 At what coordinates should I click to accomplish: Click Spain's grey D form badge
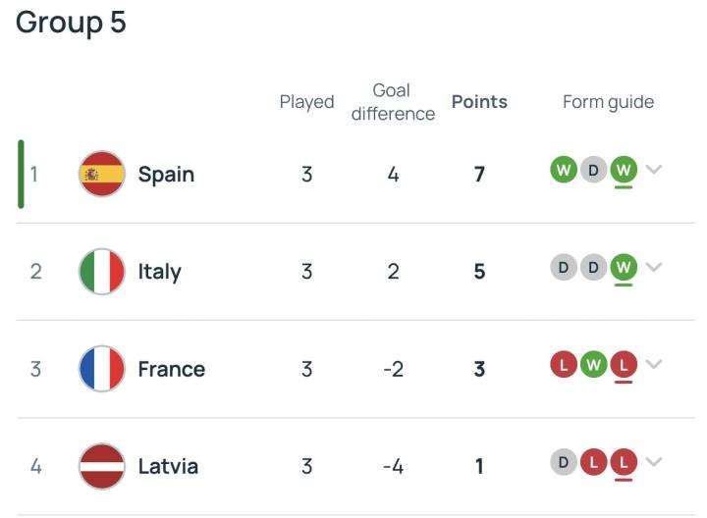tap(593, 170)
